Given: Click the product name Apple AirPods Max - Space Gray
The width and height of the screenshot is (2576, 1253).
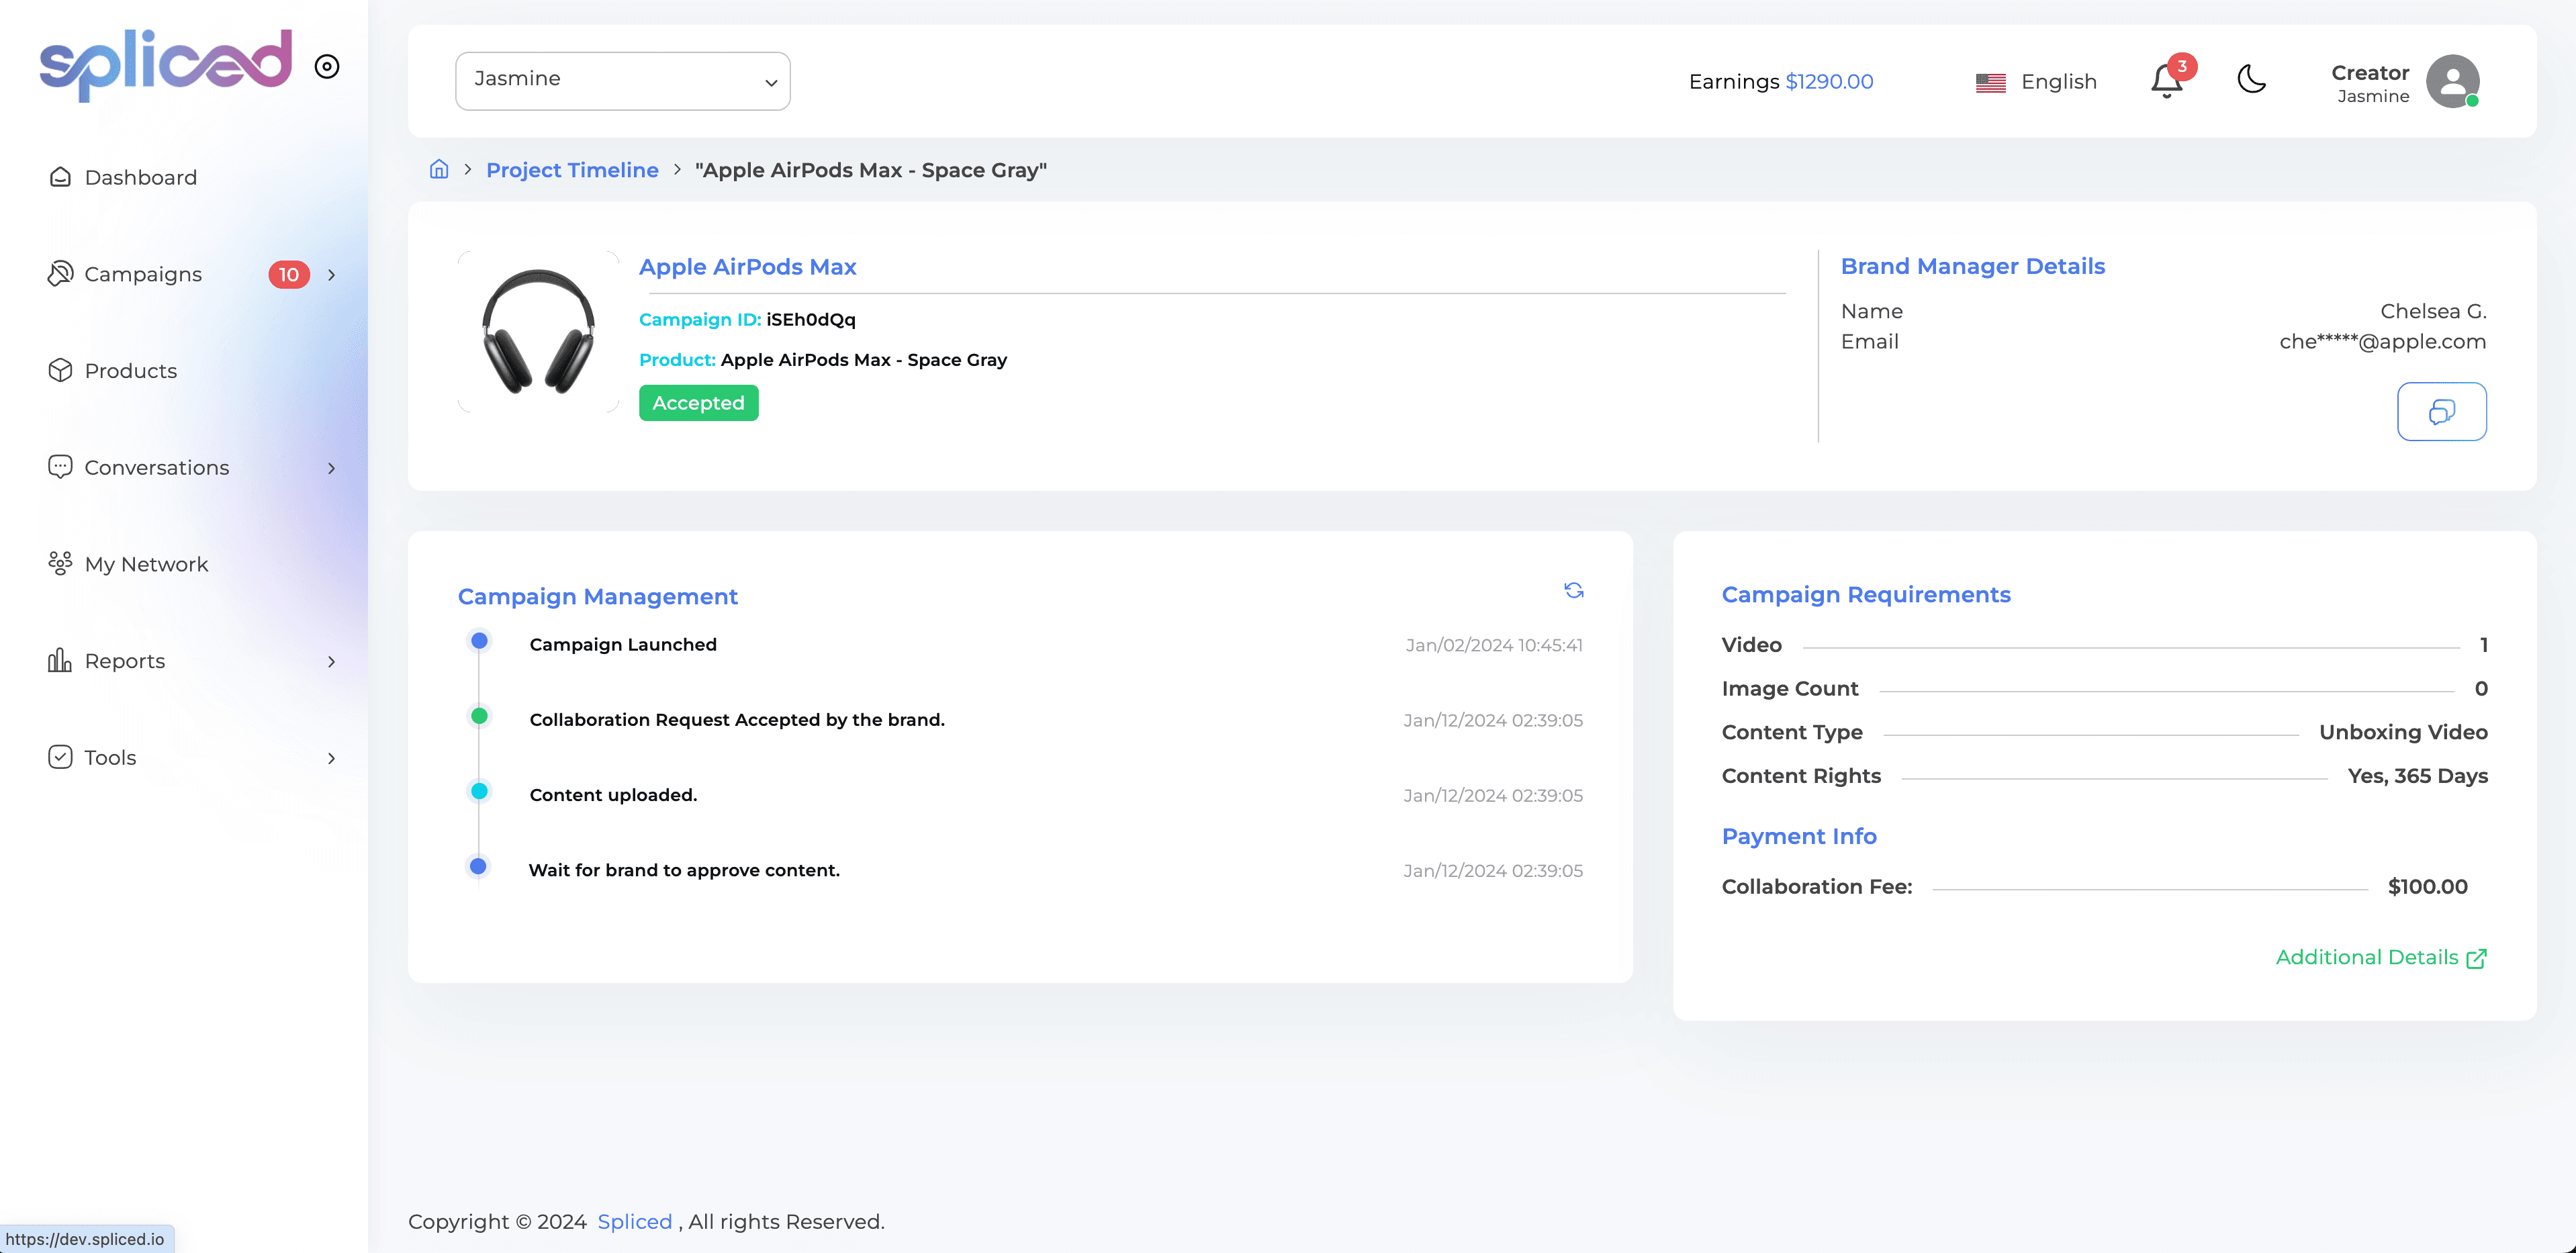Looking at the screenshot, I should pyautogui.click(x=864, y=360).
